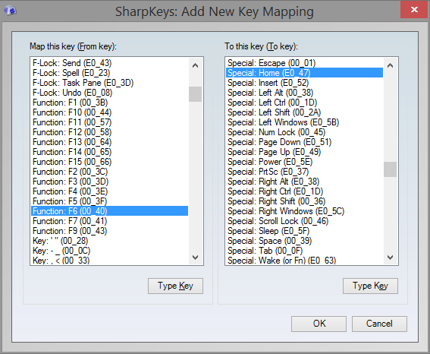Select Special: Escape (00_01)
Viewport: 430px width, 354px height.
click(x=304, y=63)
